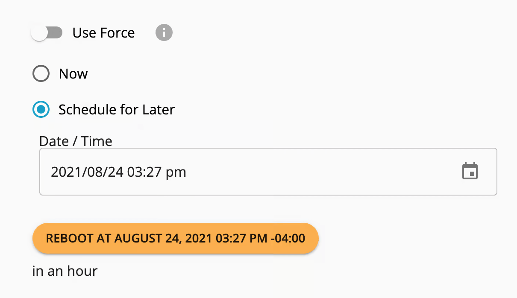Click the info icon beside Use Force
This screenshot has width=517, height=298.
tap(164, 32)
